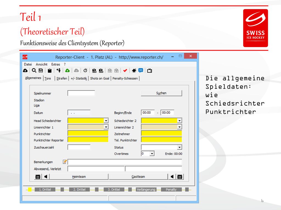Open the Schiedsrichter 2 dropdown
Screen dimensions: 281x210
point(179,121)
